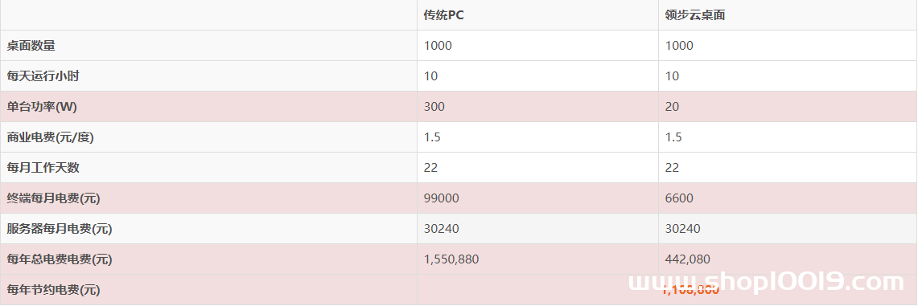918x306 pixels.
Task: Click the 传统PC column header
Action: pyautogui.click(x=444, y=15)
